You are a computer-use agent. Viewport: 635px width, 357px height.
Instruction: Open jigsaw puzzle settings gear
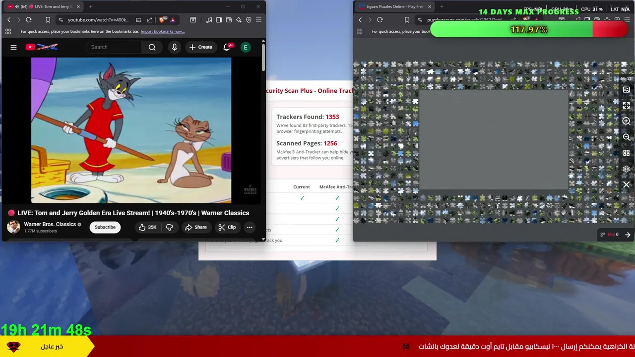[627, 169]
